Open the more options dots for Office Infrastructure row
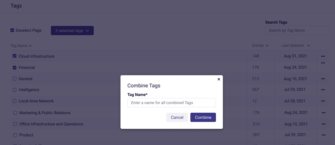Image resolution: width=335 pixels, height=145 pixels. pos(323,124)
